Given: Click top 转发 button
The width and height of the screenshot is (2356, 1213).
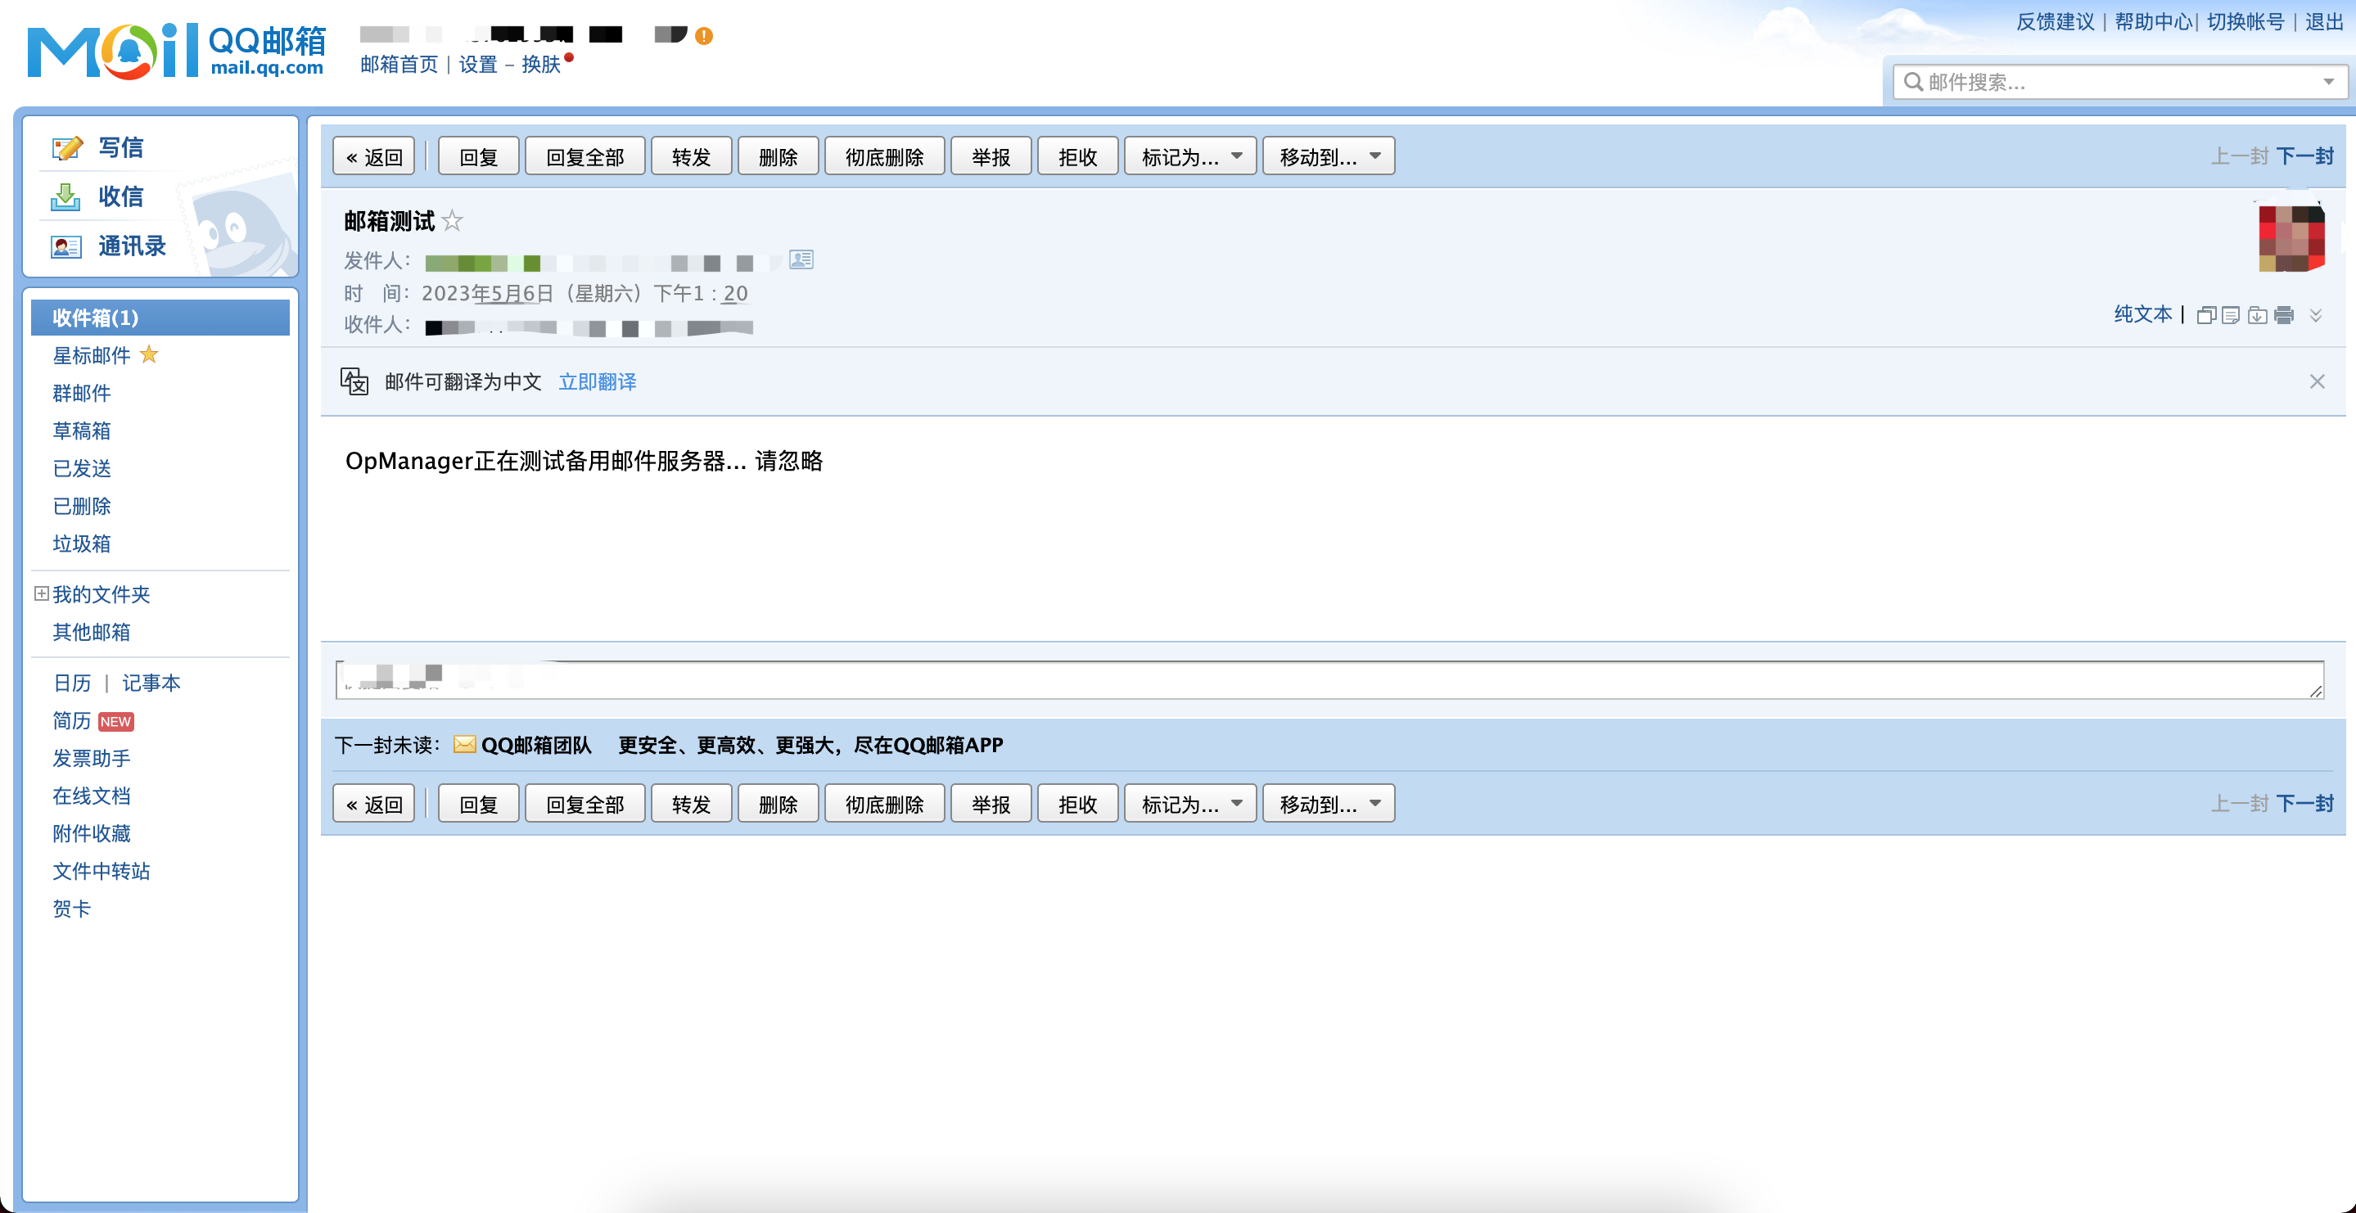Looking at the screenshot, I should [692, 156].
